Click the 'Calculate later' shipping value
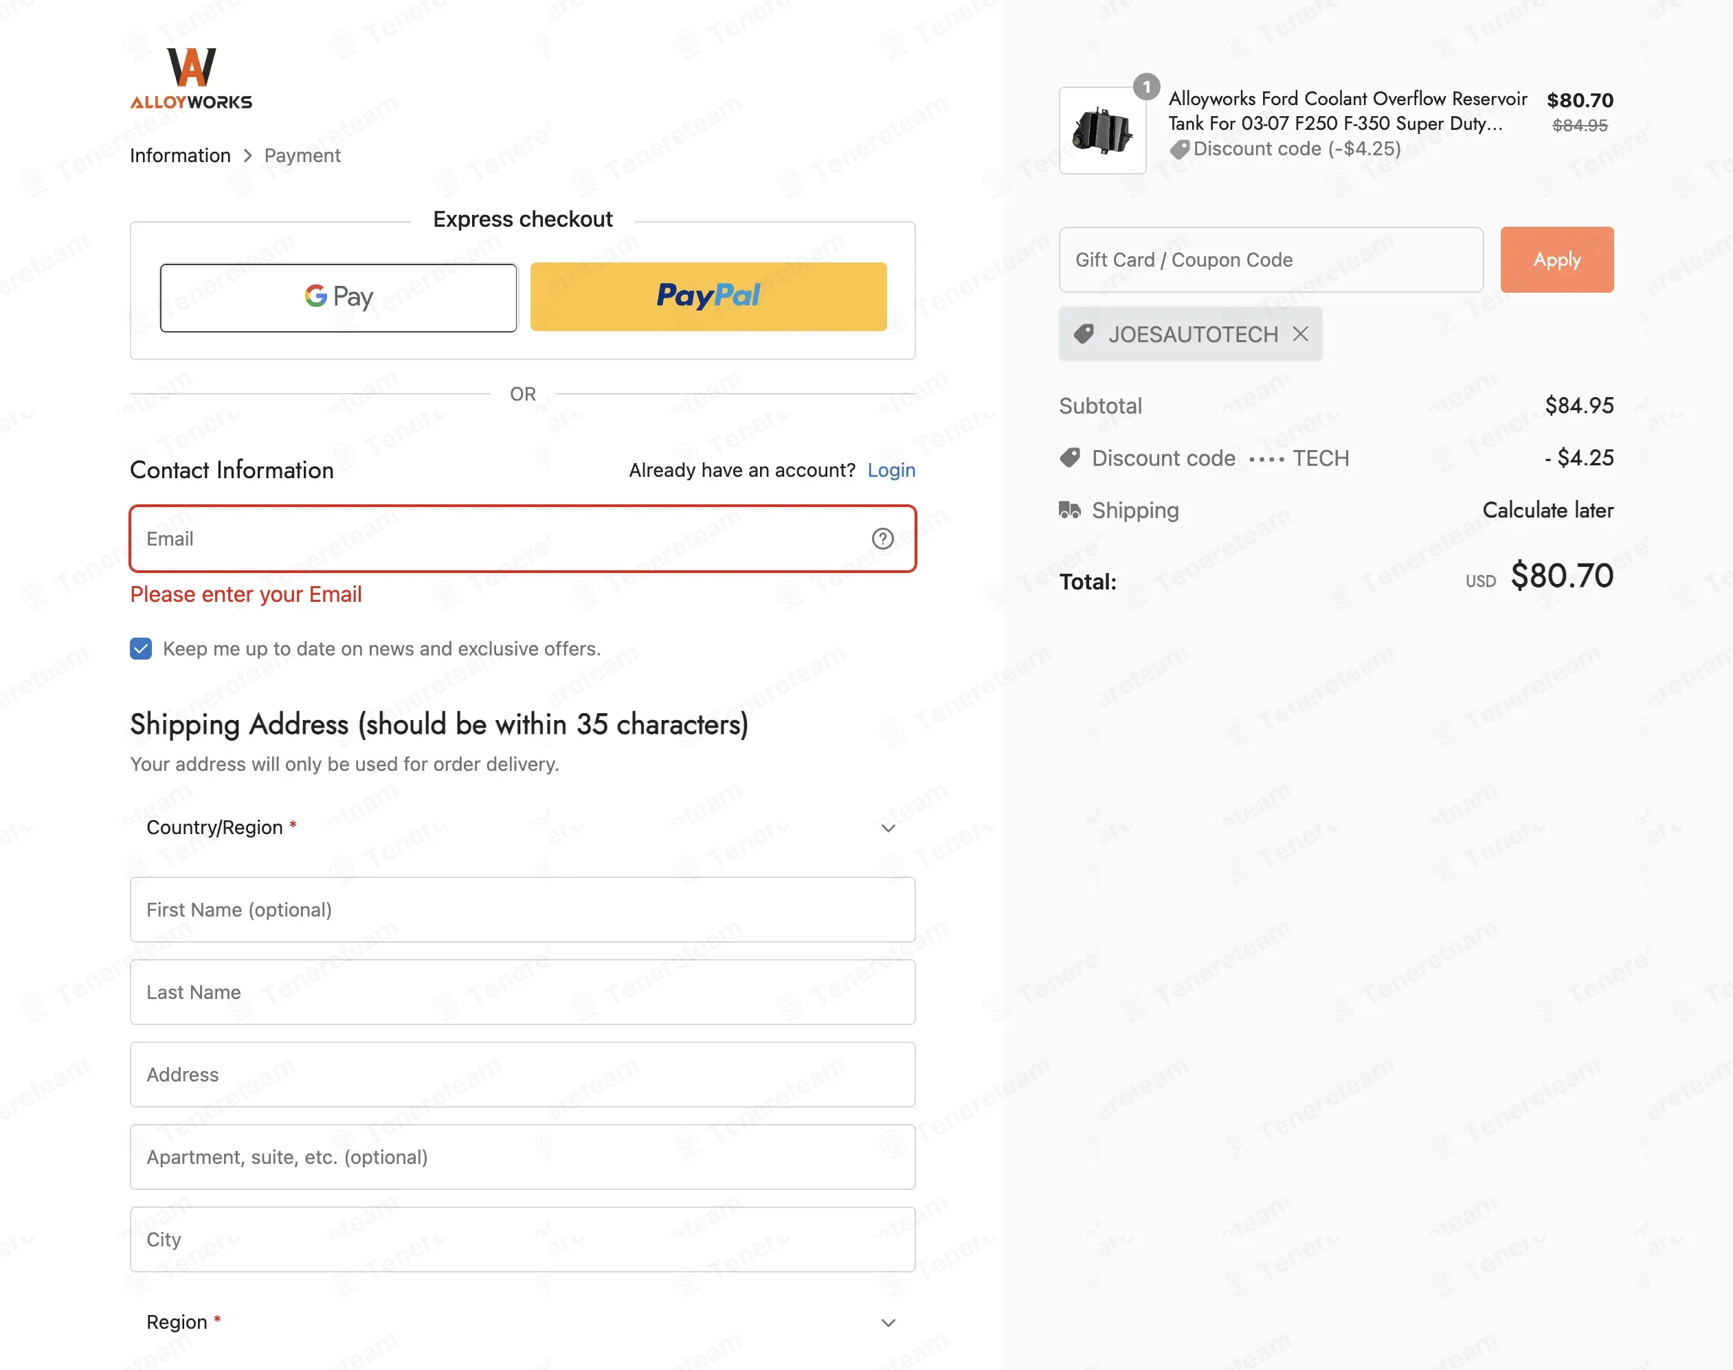This screenshot has height=1370, width=1733. click(1547, 510)
